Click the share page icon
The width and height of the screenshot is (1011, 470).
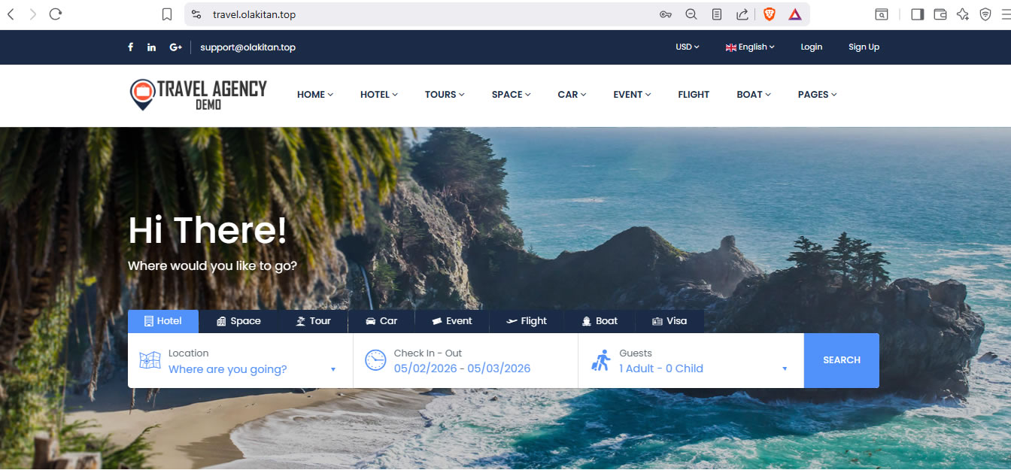point(742,14)
